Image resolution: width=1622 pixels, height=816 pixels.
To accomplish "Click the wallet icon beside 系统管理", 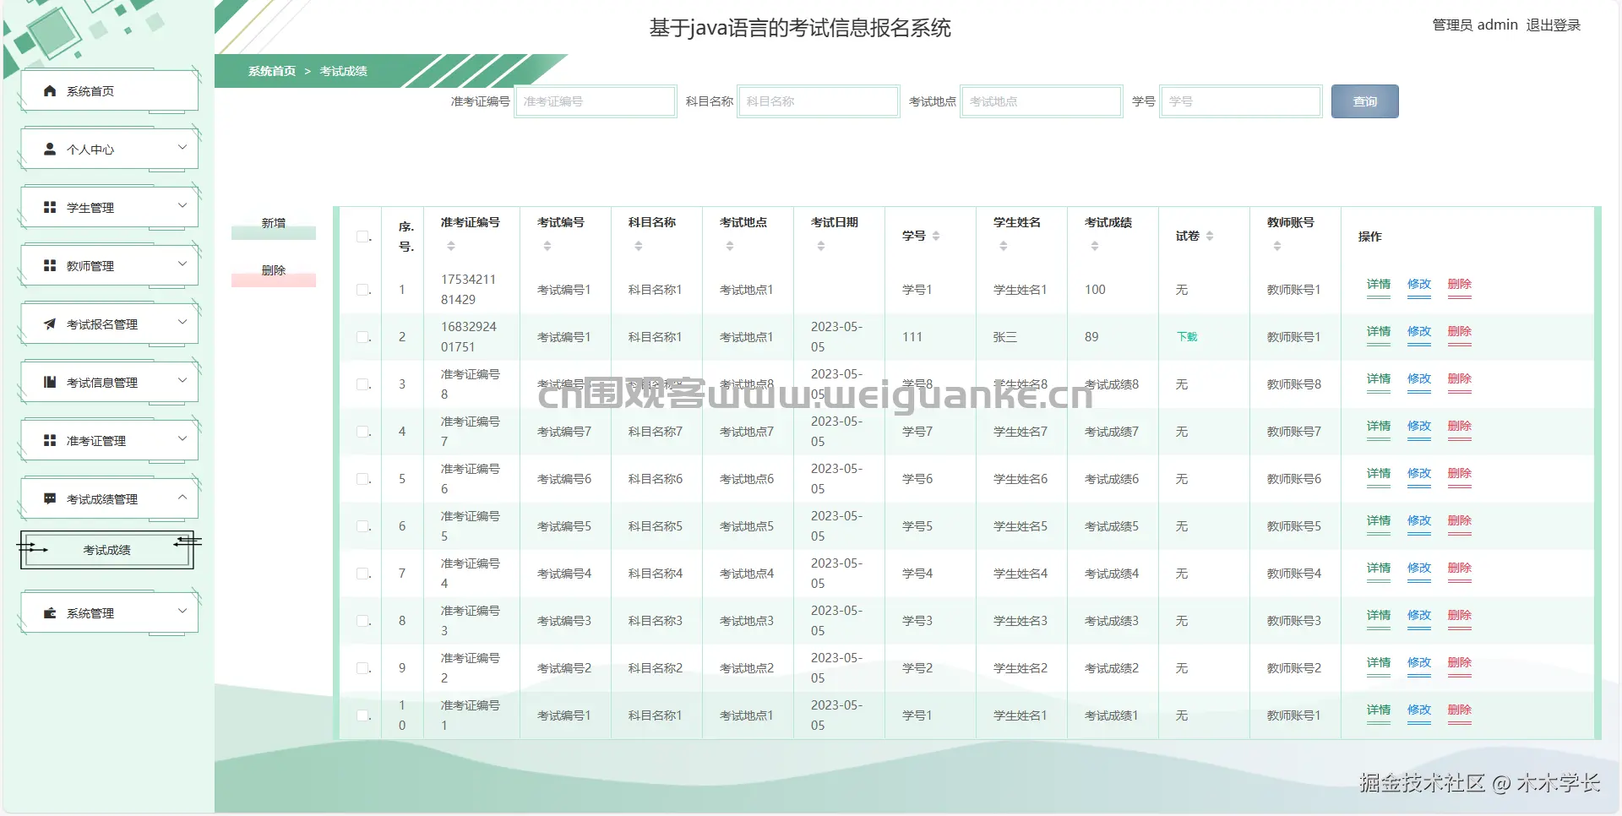I will (x=50, y=612).
